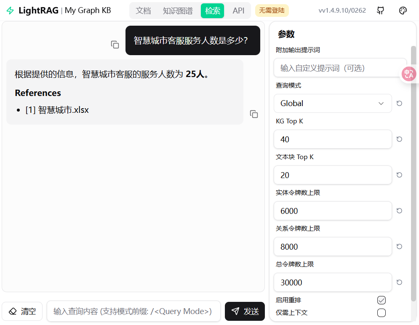
Task: Click the 关系令牌数上限 field showing 8000
Action: (333, 247)
